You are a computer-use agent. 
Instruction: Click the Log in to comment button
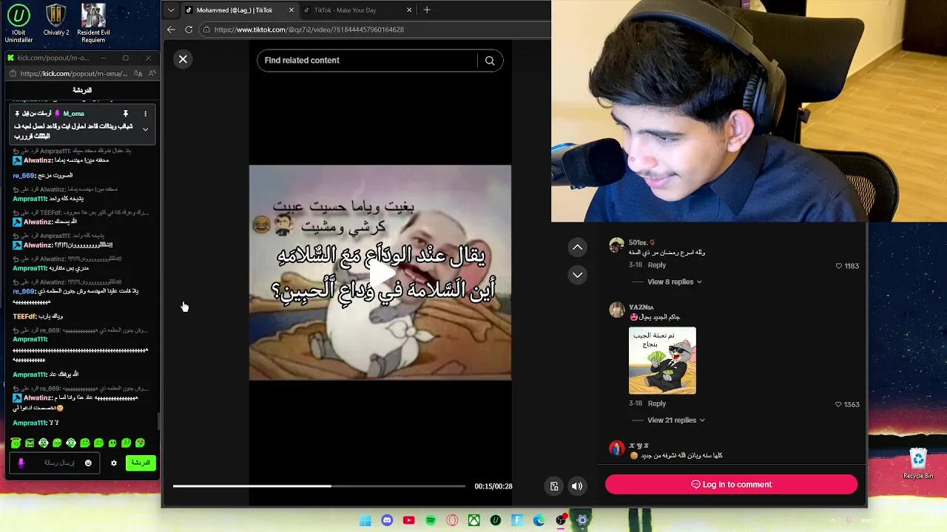[x=731, y=485]
